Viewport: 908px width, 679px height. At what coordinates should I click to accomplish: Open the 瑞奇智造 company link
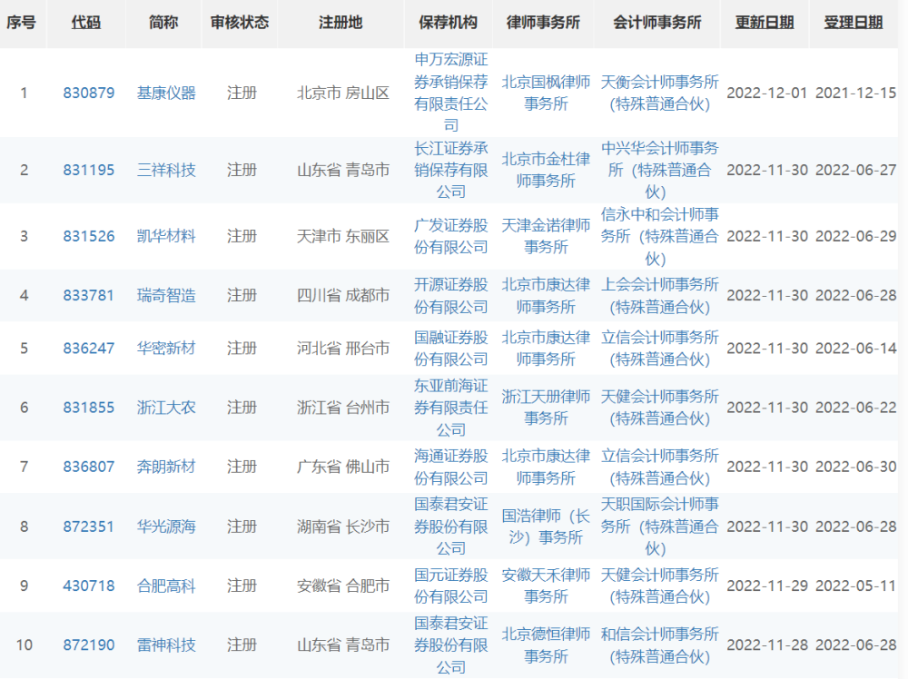point(166,295)
